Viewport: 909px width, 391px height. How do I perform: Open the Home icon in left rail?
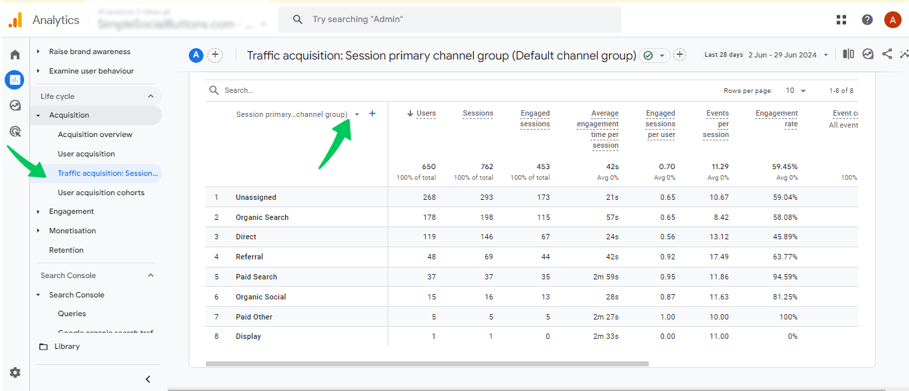[15, 55]
